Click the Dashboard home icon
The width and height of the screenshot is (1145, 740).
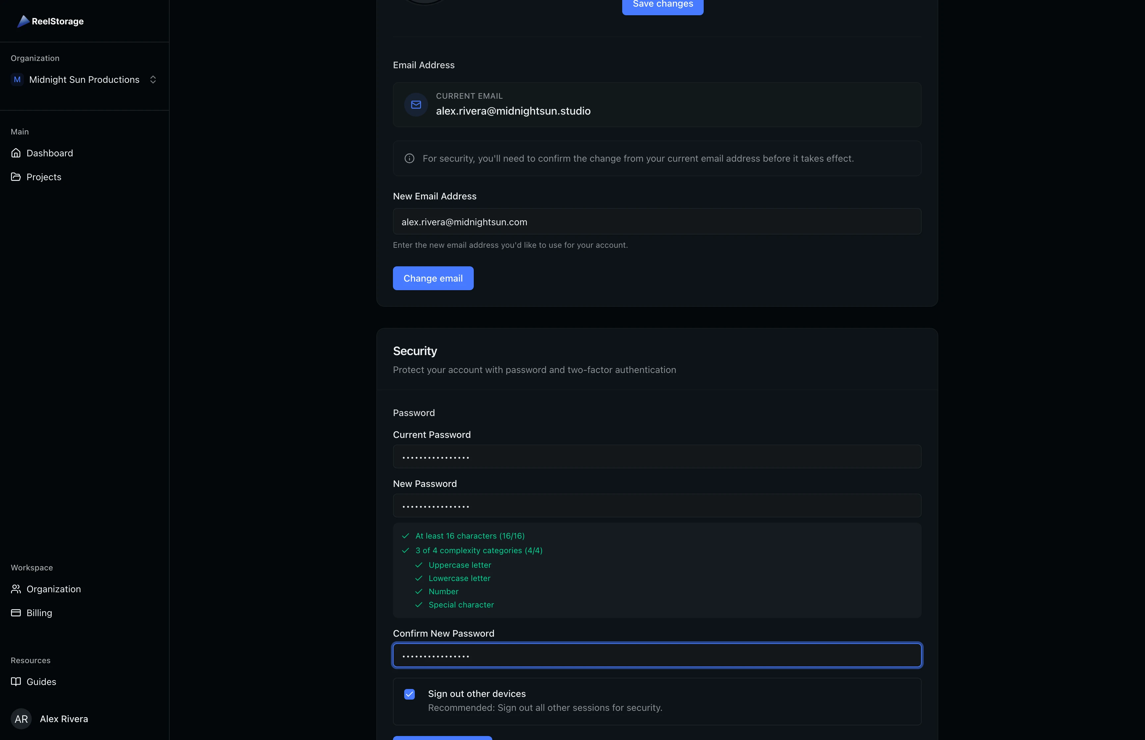tap(16, 153)
